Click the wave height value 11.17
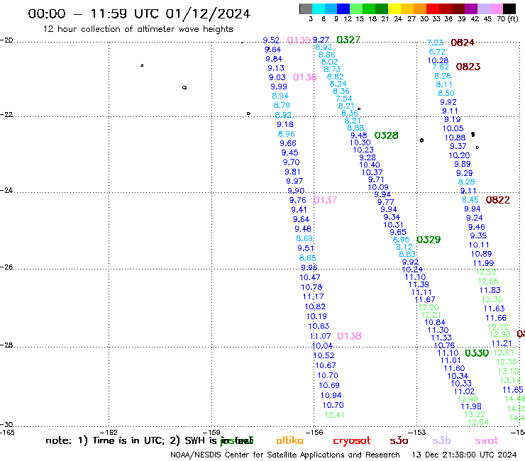This screenshot has height=461, width=525. click(313, 297)
